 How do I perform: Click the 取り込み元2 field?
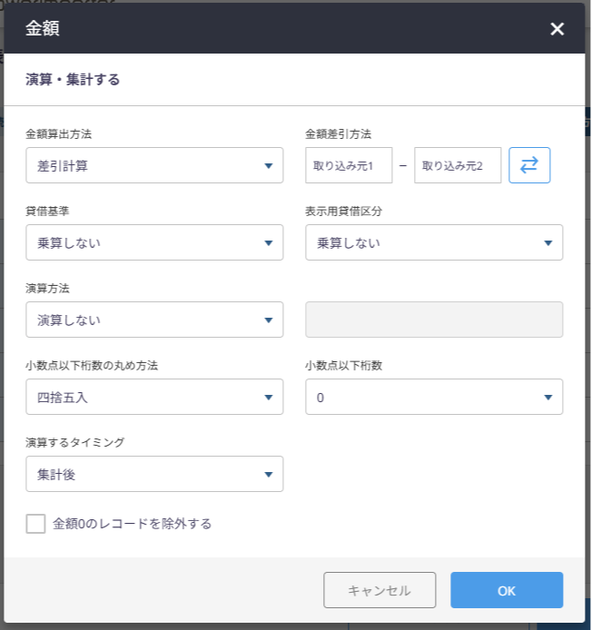click(x=458, y=165)
